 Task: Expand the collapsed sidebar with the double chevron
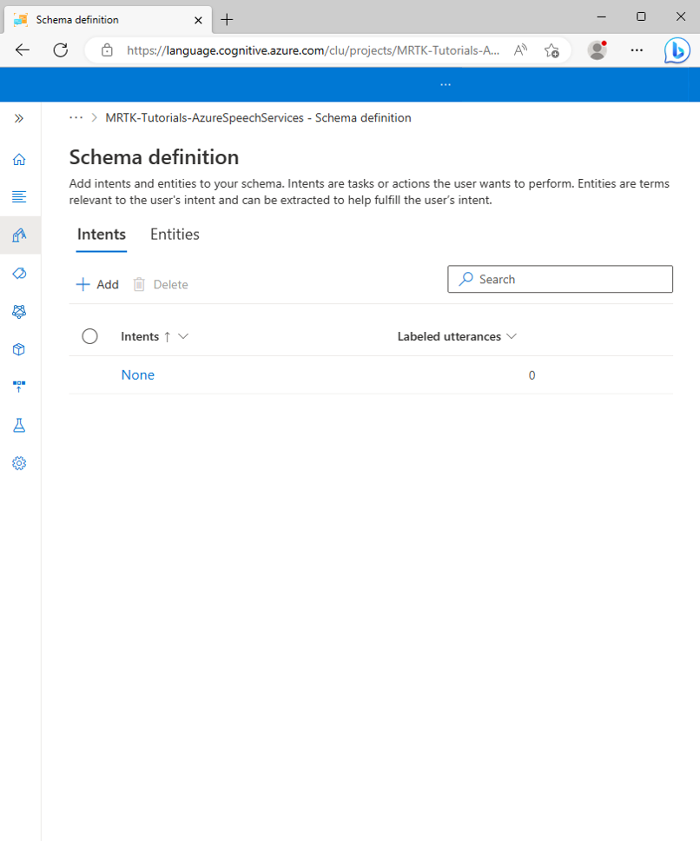click(x=19, y=118)
